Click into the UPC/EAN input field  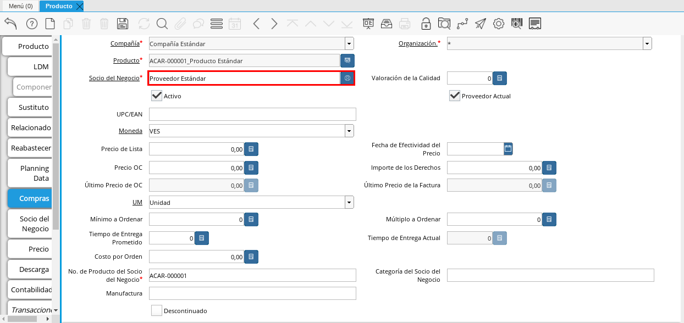point(252,114)
